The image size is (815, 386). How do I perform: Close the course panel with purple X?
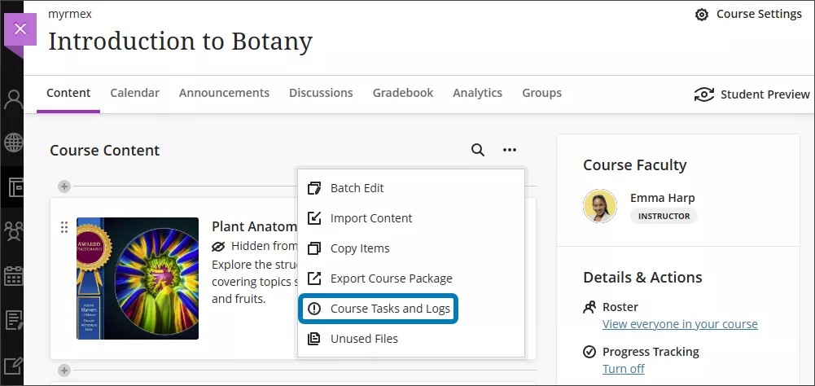pyautogui.click(x=20, y=29)
